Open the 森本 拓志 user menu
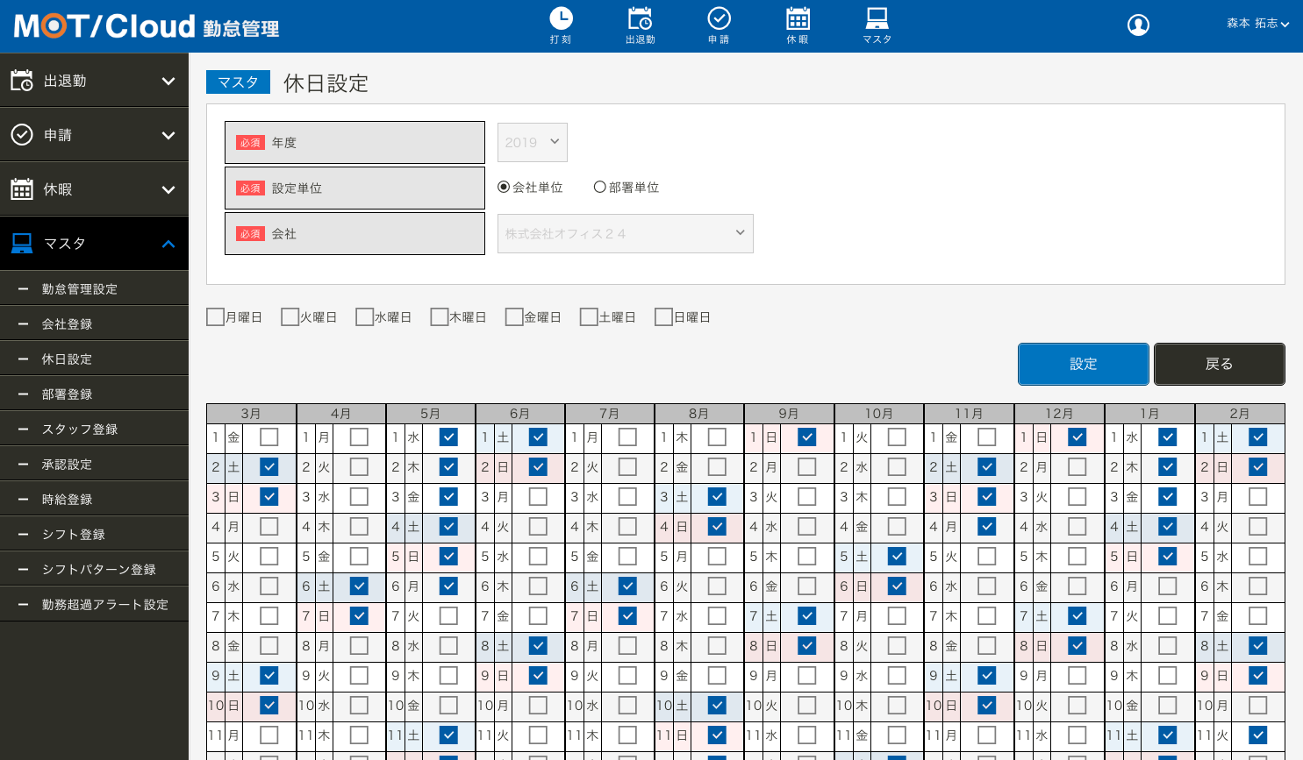This screenshot has height=760, width=1303. tap(1257, 24)
